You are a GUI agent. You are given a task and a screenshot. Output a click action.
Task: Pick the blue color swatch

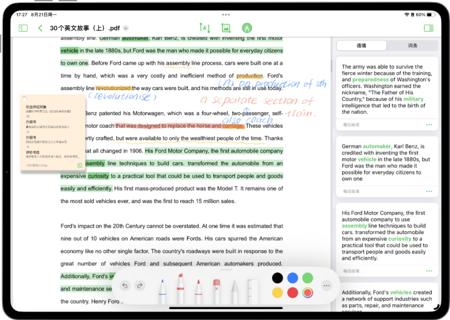(x=292, y=278)
